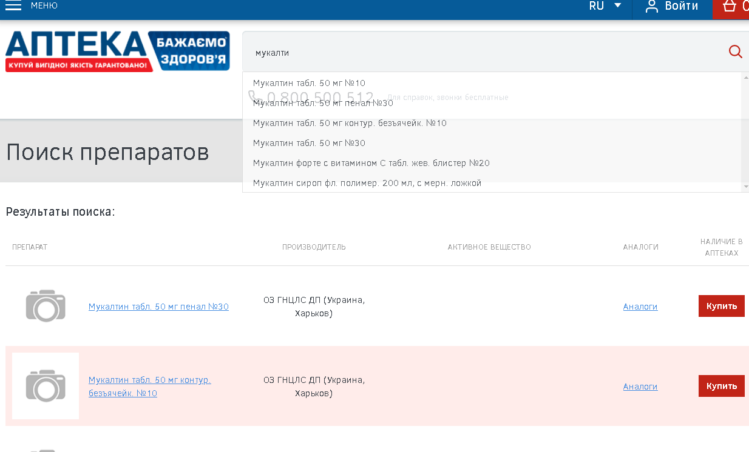Image resolution: width=749 pixels, height=452 pixels.
Task: Click camera placeholder for Мукалтин пенал №30
Action: 46,306
